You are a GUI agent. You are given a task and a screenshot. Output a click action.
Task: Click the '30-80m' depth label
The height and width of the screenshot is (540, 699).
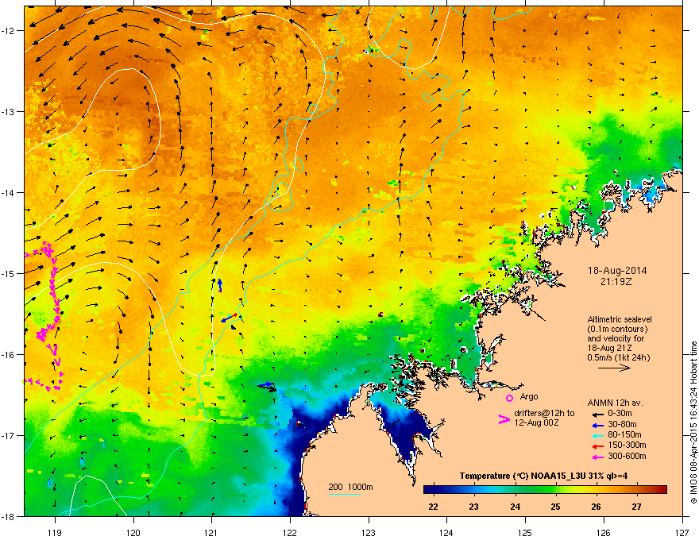click(622, 425)
